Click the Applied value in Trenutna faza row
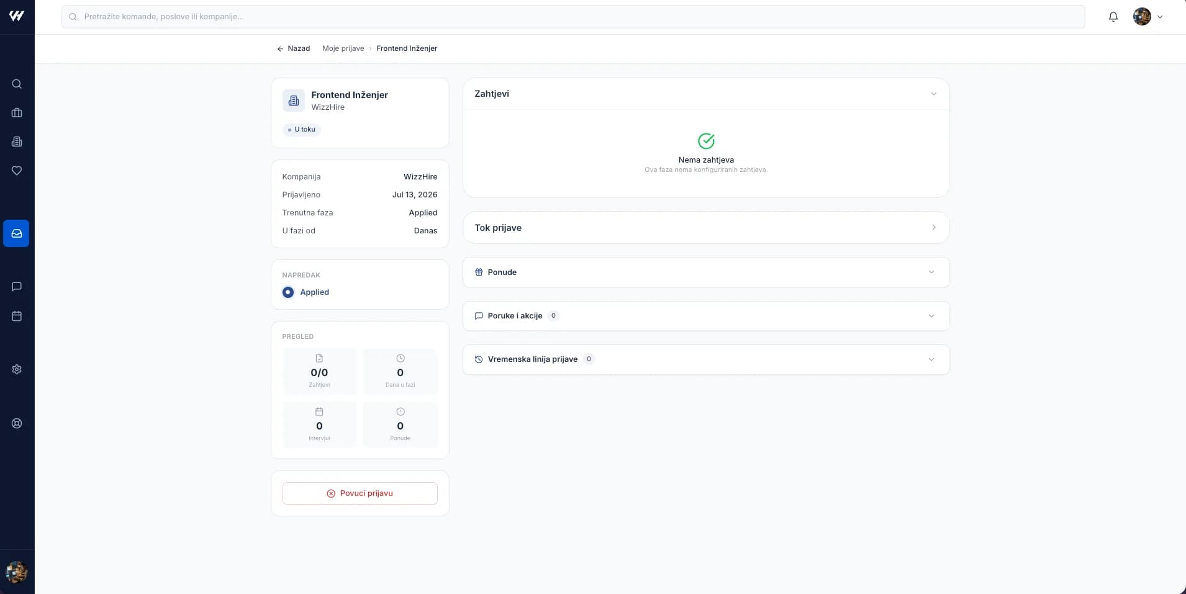This screenshot has width=1186, height=594. pyautogui.click(x=423, y=213)
